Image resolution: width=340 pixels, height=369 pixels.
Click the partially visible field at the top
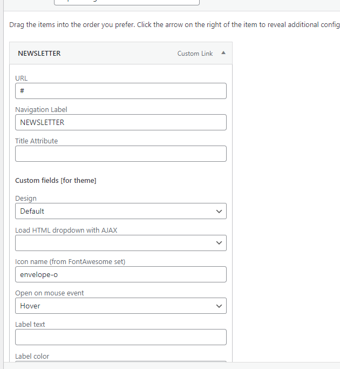coord(126,2)
